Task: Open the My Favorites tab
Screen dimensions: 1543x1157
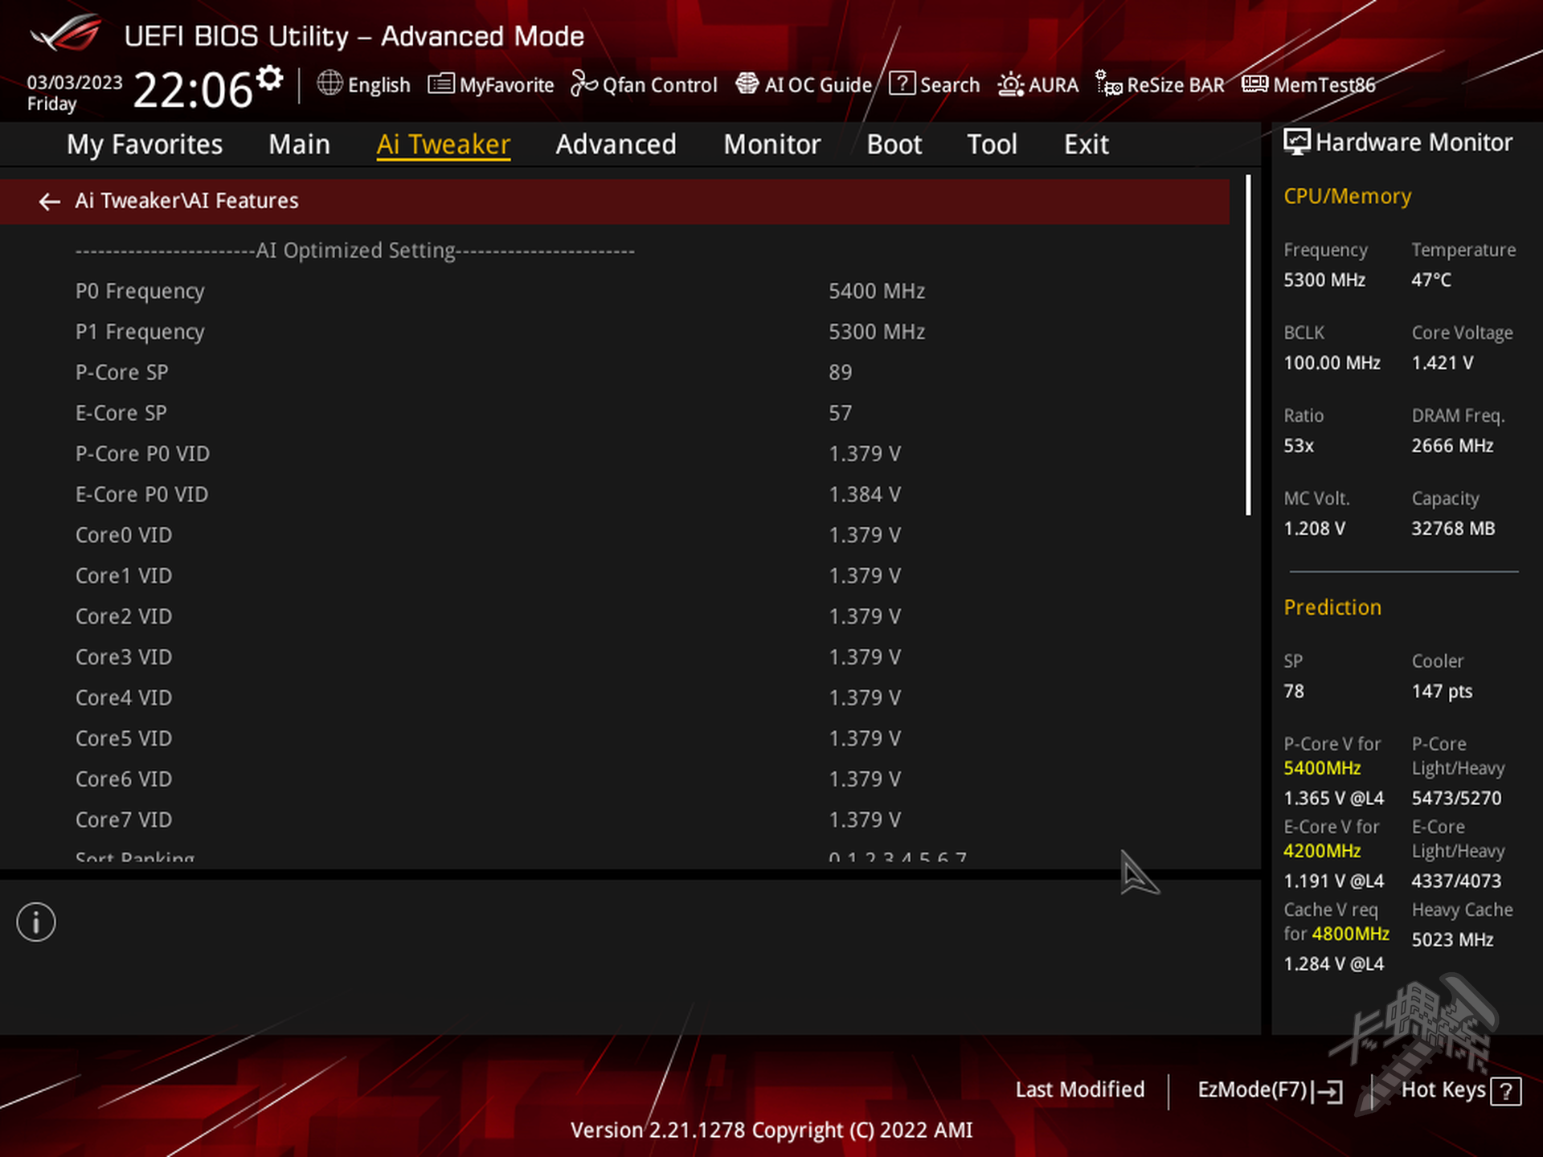Action: 145,145
